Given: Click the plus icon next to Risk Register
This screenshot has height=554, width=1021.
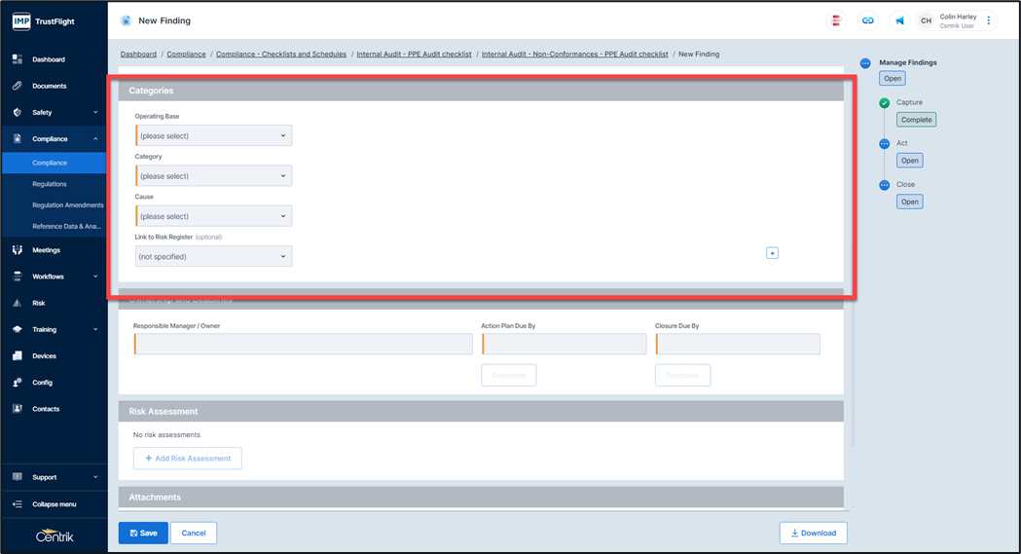Looking at the screenshot, I should coord(772,253).
